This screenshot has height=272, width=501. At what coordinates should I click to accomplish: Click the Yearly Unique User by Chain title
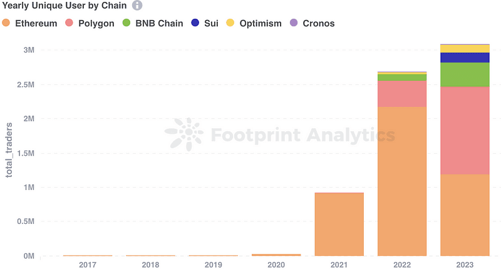pyautogui.click(x=65, y=6)
